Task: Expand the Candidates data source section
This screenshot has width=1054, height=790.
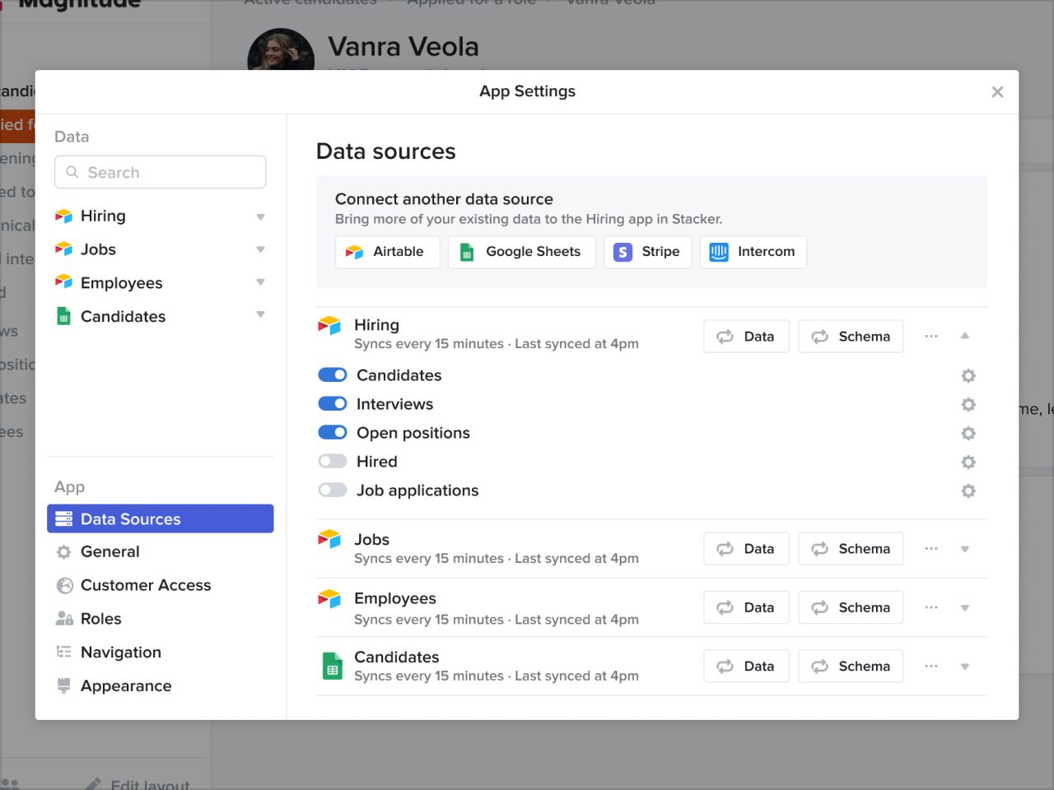Action: tap(965, 667)
